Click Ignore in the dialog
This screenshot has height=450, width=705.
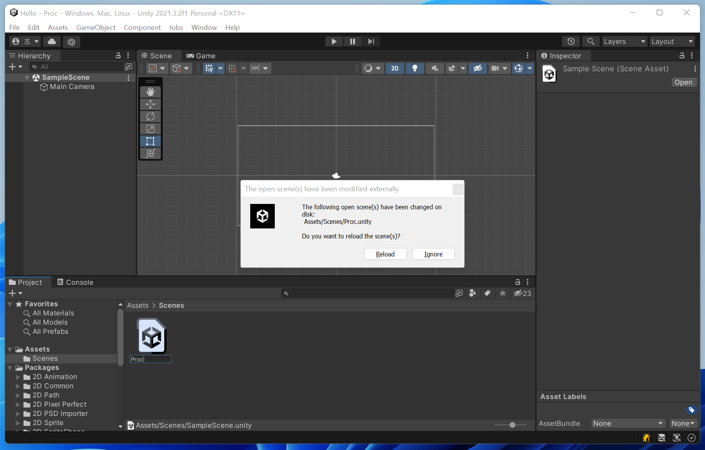point(433,254)
